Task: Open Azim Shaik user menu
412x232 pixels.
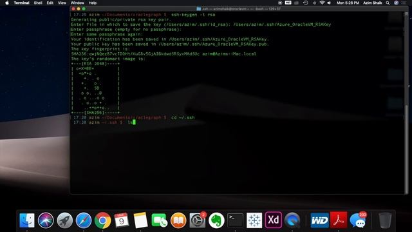Action: coord(373,3)
